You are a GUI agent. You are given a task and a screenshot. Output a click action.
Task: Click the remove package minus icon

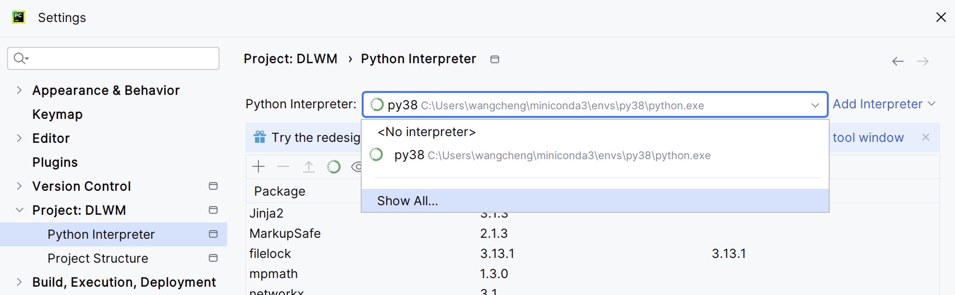(283, 167)
